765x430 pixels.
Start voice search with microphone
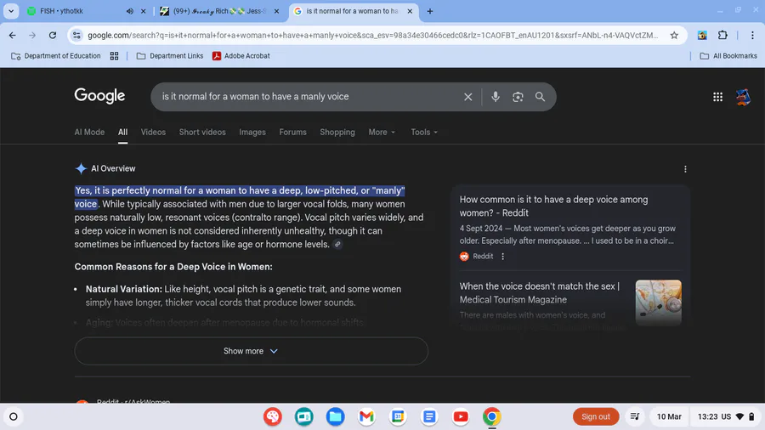[496, 97]
